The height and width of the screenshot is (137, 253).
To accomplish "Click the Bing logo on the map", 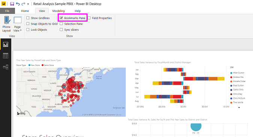I will pos(21,113).
